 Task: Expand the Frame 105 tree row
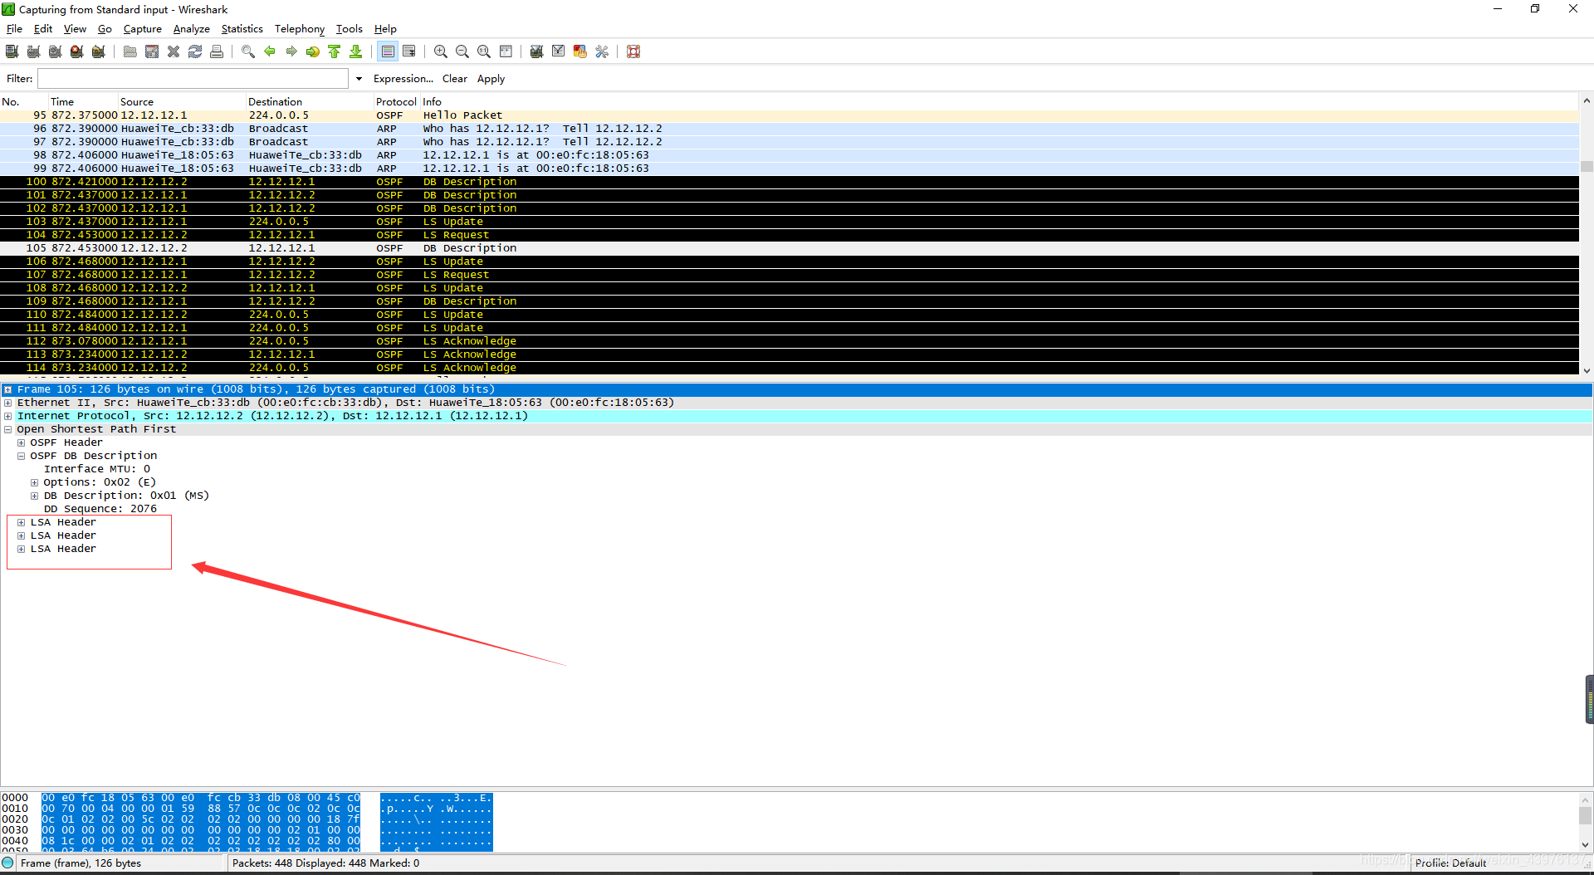click(x=7, y=389)
